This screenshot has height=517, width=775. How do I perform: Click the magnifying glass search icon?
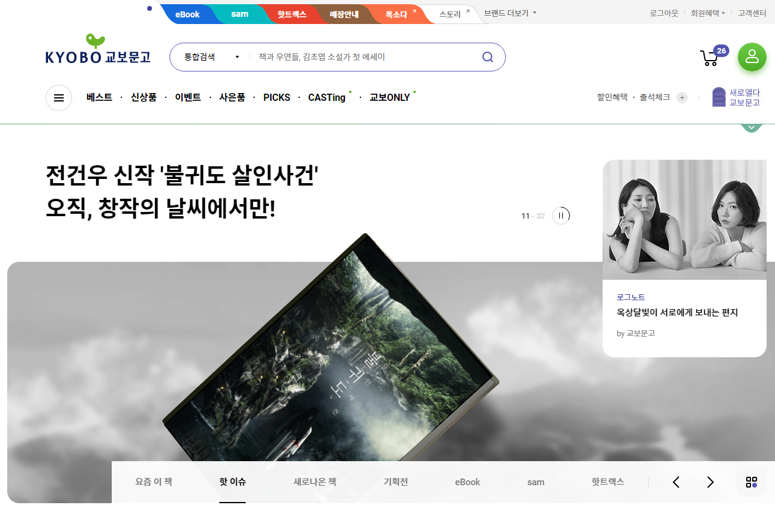[x=488, y=57]
